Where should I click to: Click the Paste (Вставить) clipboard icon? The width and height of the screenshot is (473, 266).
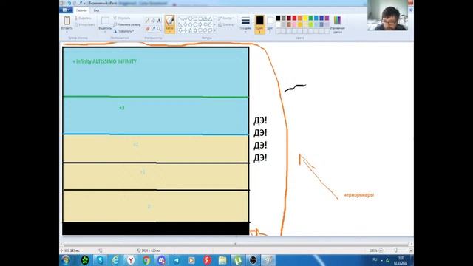coord(67,21)
